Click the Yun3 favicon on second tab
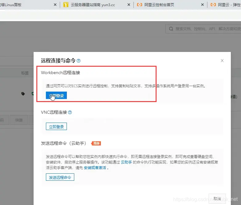The width and height of the screenshot is (241, 205). point(66,5)
